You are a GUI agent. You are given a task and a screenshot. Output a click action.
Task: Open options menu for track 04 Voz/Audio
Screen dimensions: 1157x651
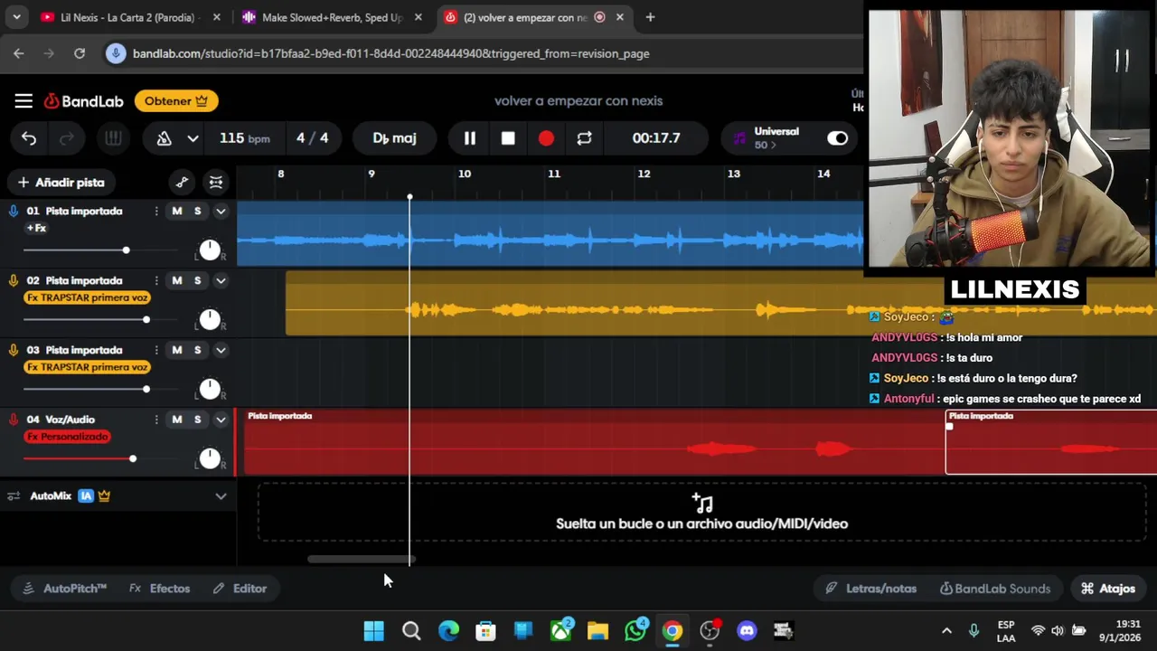point(156,420)
